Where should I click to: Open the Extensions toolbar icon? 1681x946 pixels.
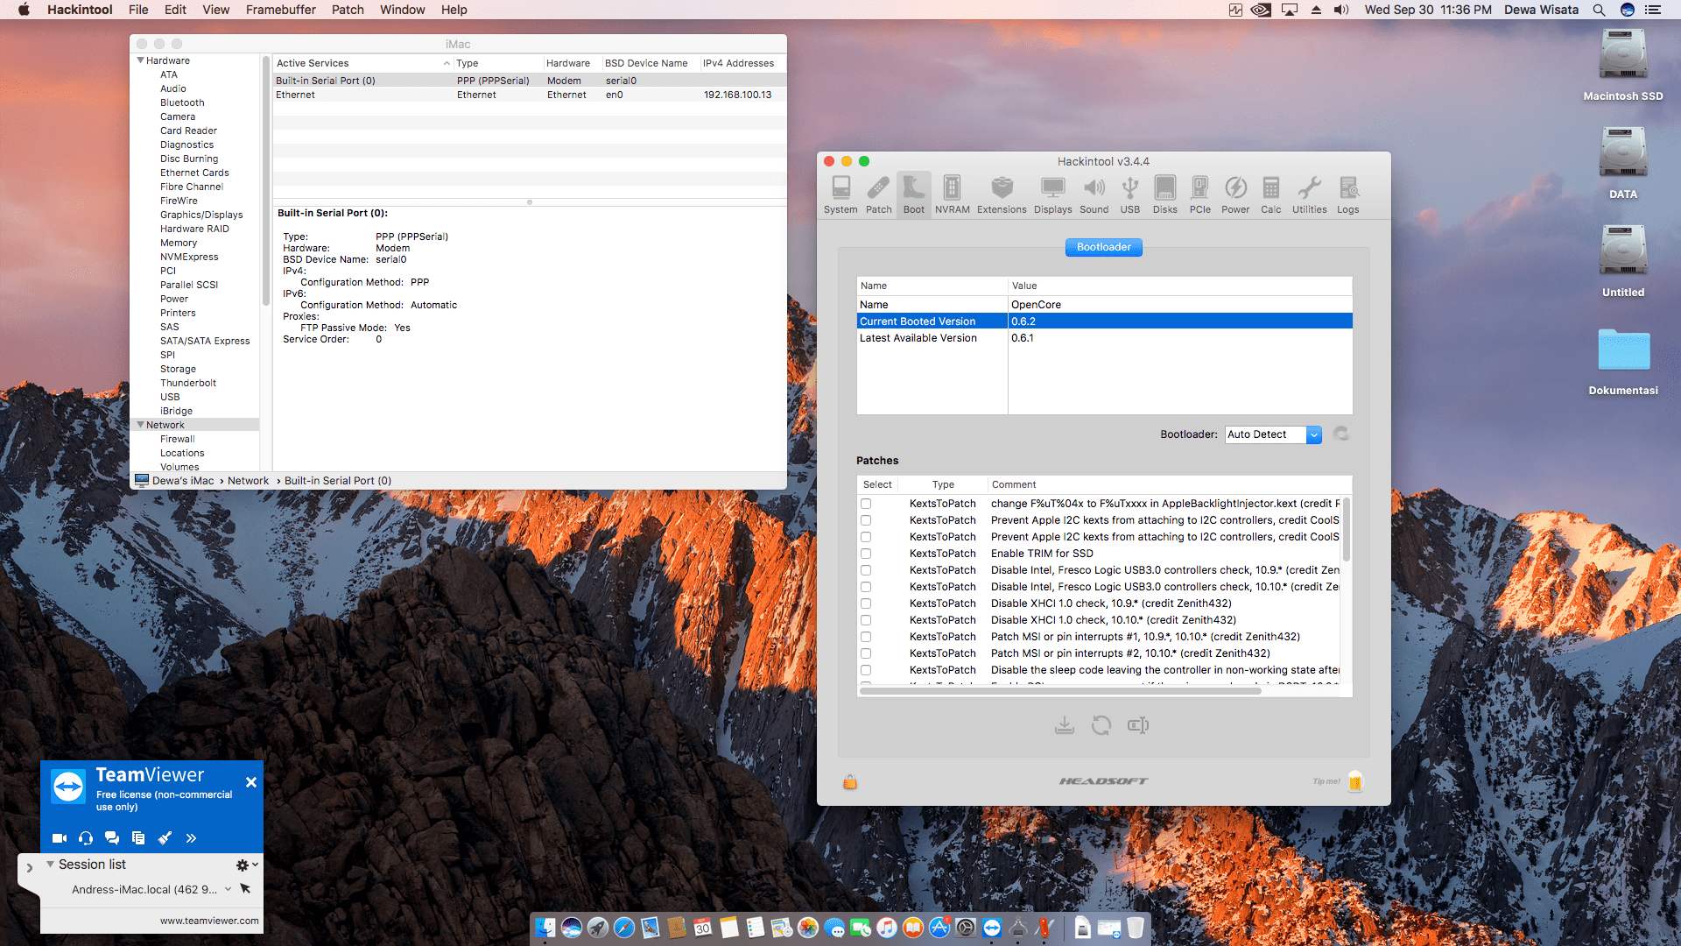(1002, 194)
